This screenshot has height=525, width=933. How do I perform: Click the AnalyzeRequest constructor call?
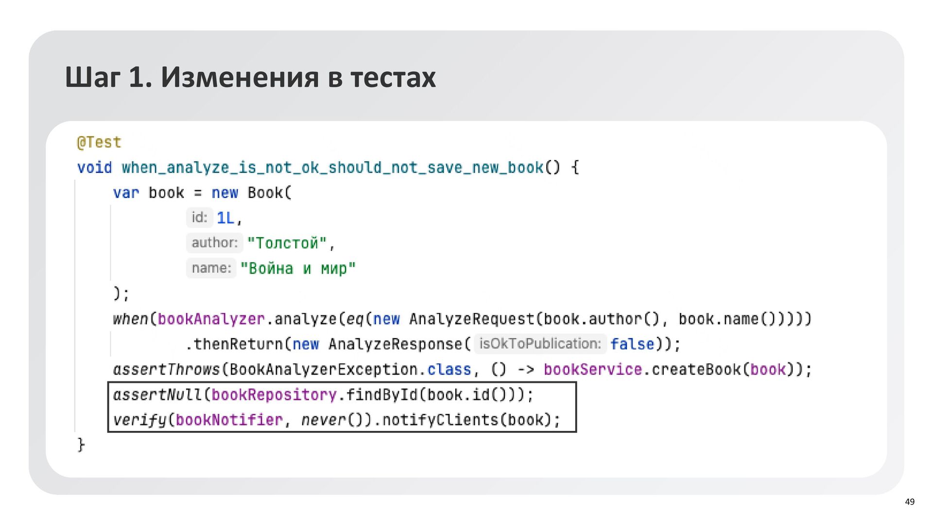point(471,319)
